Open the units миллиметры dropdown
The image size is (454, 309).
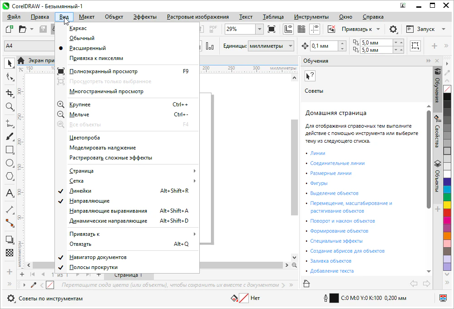click(x=291, y=46)
